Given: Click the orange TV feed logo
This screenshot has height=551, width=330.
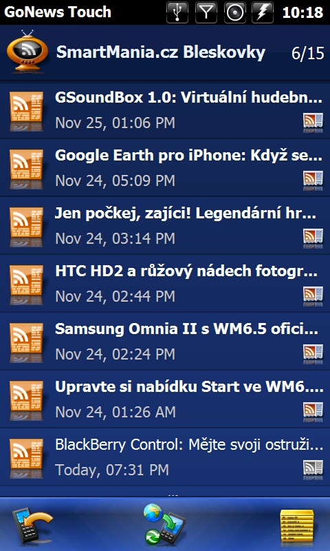Looking at the screenshot, I should pos(27,52).
